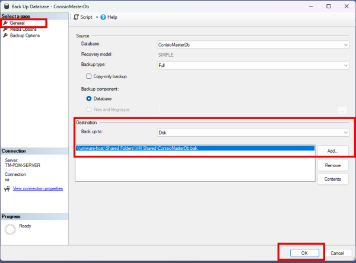356x263 pixels.
Task: Open the Back up to Disk dropdown
Action: click(253, 133)
